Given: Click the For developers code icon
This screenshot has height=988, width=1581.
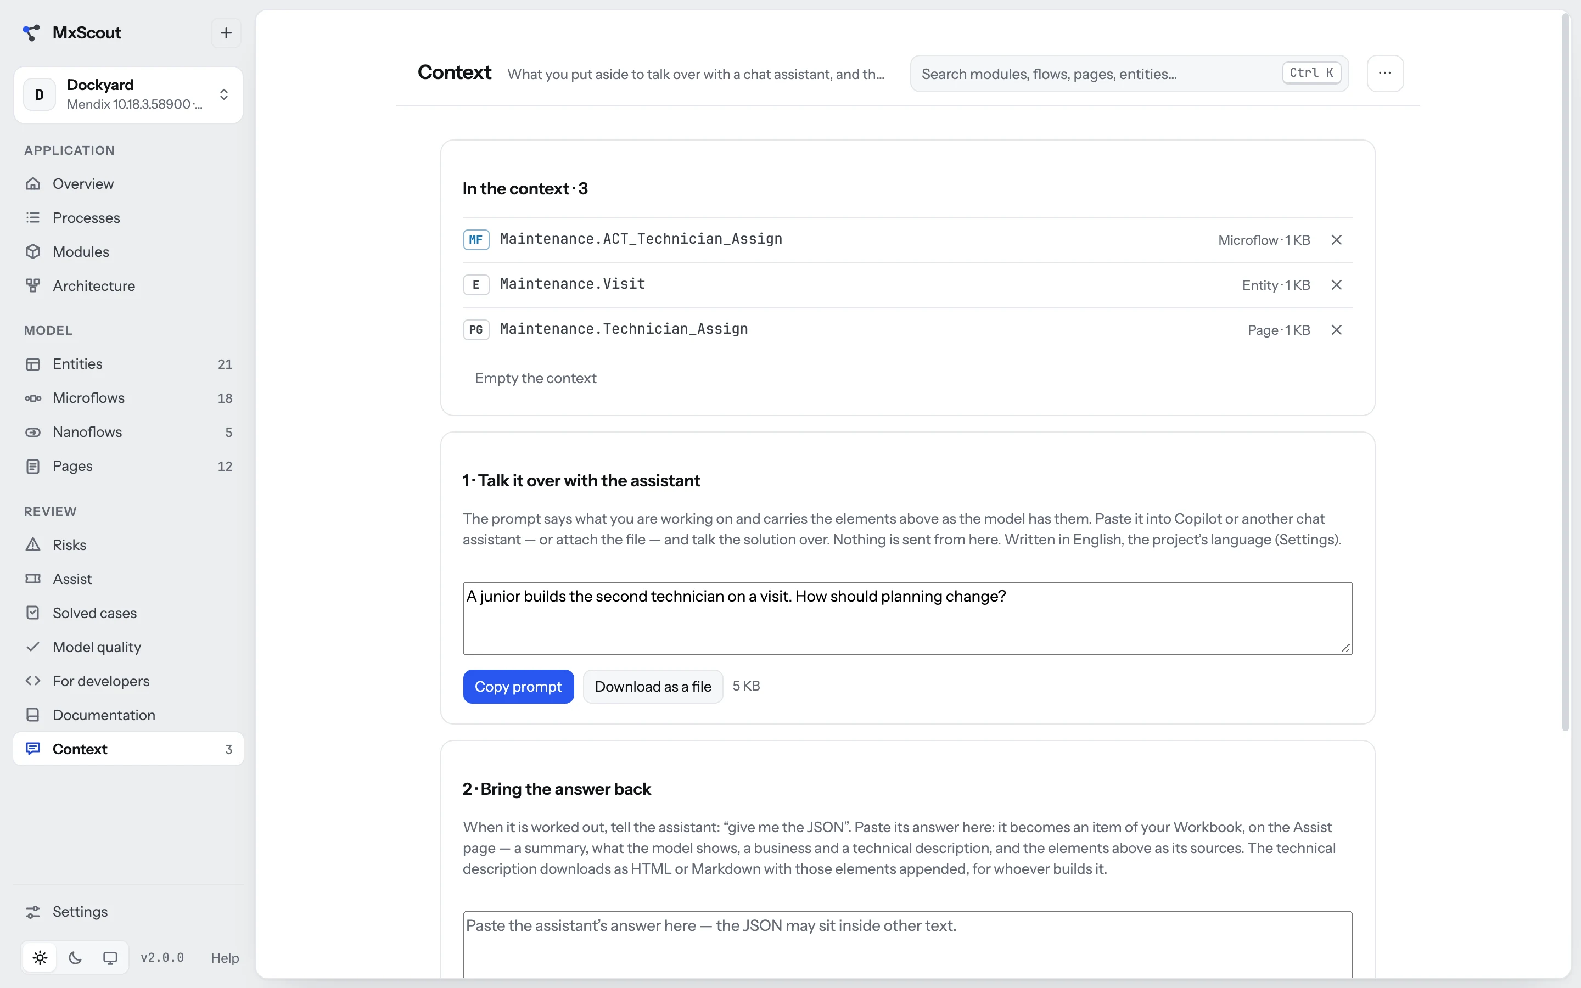Looking at the screenshot, I should (x=33, y=680).
